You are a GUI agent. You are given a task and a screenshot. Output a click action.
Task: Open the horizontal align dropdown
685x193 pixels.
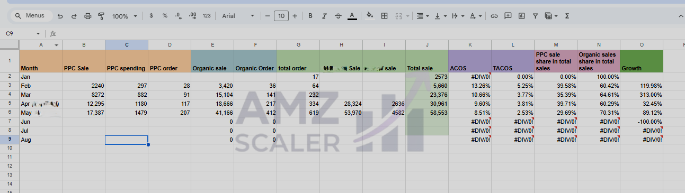pyautogui.click(x=423, y=16)
